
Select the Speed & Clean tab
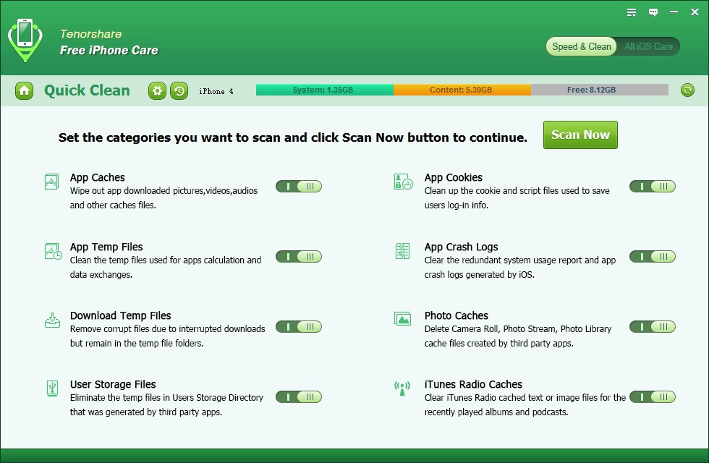(x=581, y=46)
